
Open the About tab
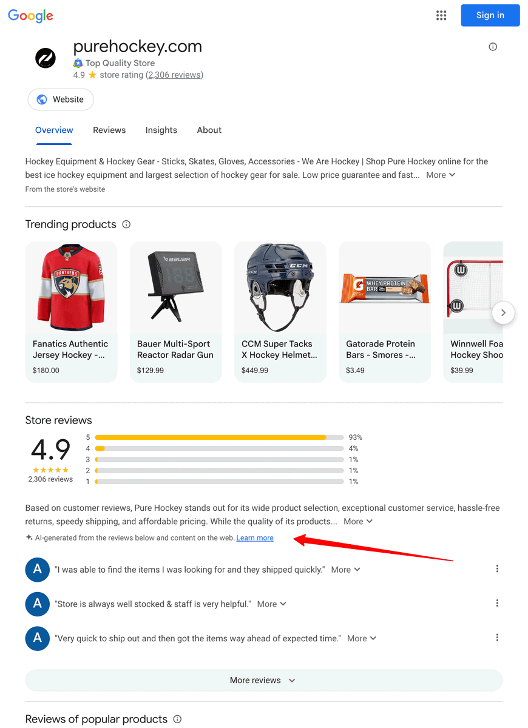(x=209, y=130)
